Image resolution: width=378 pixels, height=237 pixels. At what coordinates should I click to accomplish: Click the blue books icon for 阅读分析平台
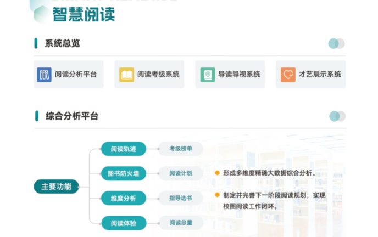click(x=44, y=75)
